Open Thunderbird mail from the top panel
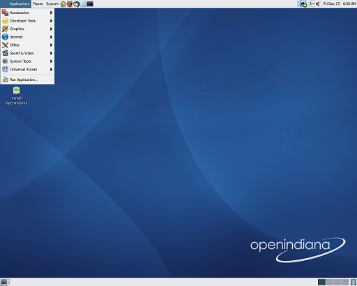 (x=77, y=3)
